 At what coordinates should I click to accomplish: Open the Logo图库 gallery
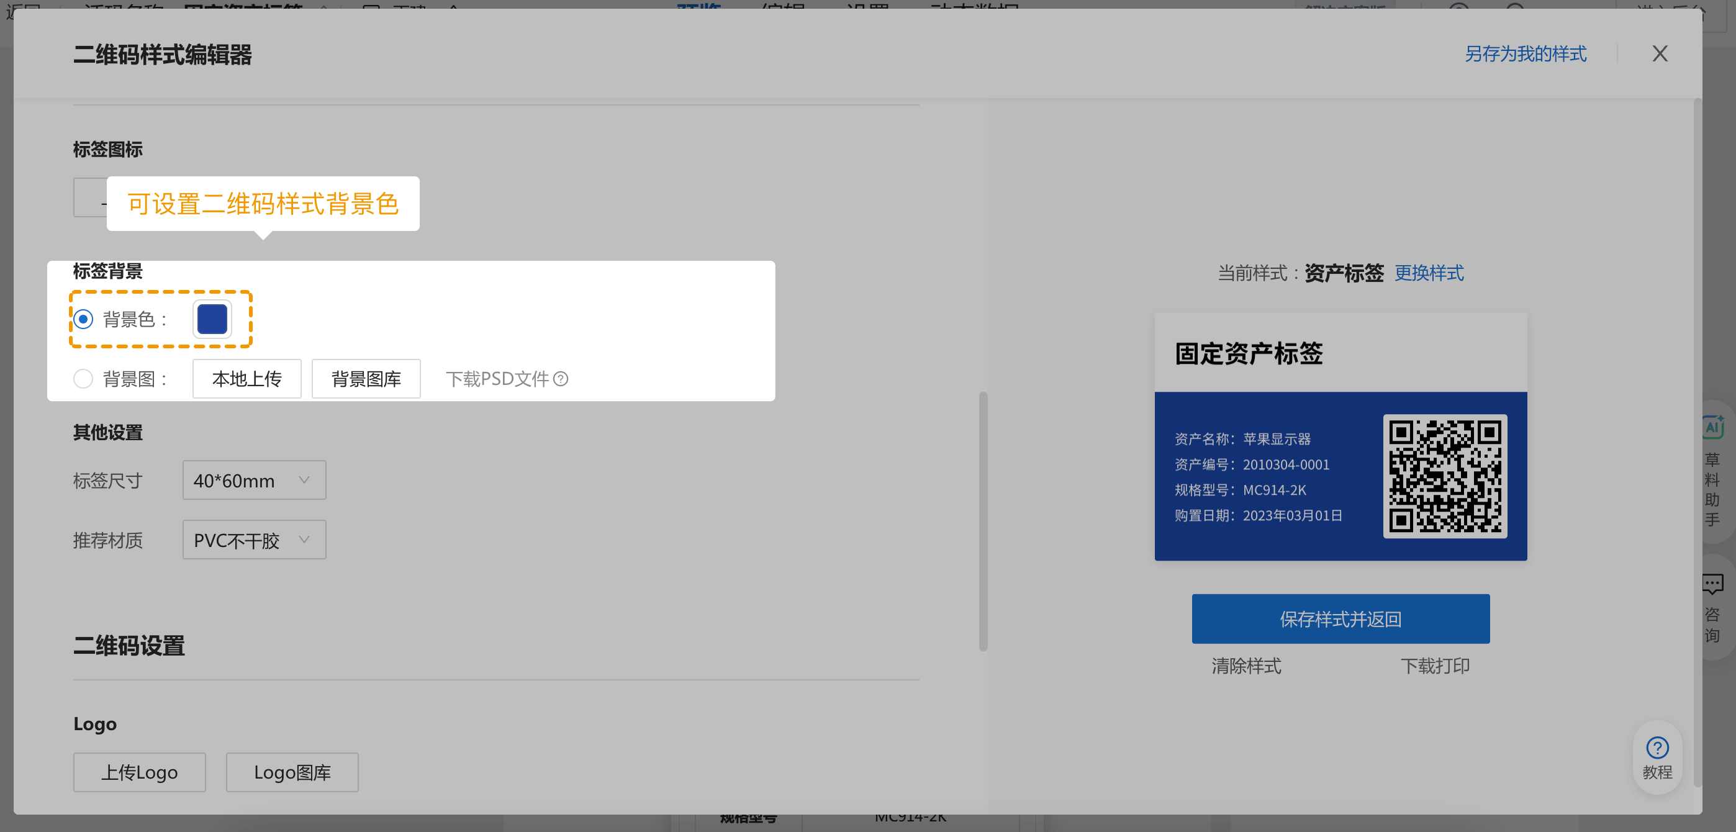pos(292,772)
